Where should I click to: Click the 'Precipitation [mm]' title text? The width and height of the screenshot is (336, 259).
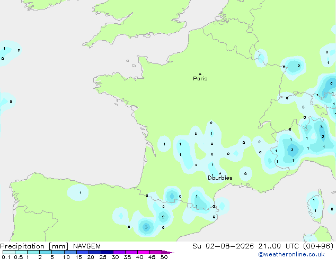click(x=34, y=246)
